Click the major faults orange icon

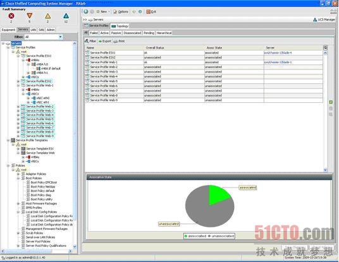point(29,16)
